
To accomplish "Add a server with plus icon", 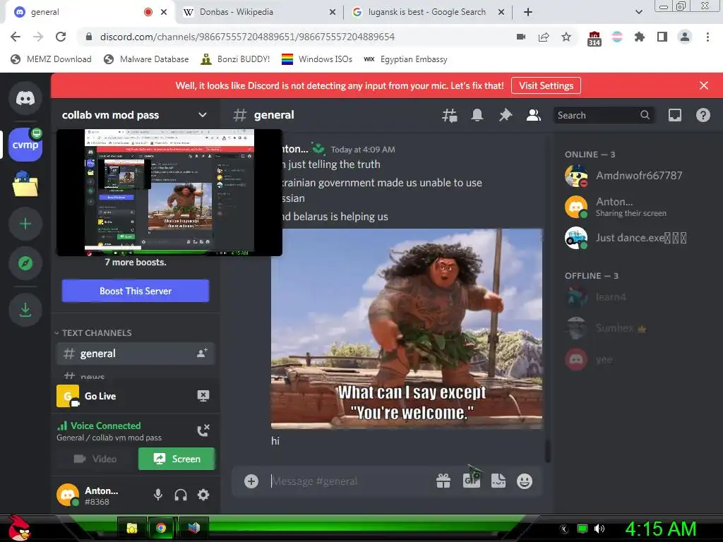I will (25, 224).
